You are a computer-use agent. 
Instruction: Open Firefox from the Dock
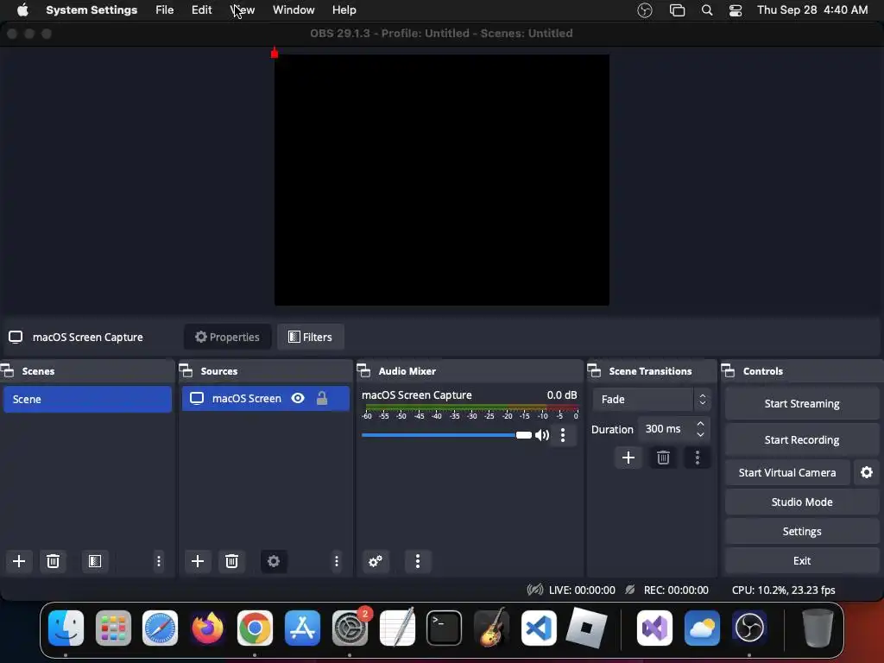tap(207, 628)
